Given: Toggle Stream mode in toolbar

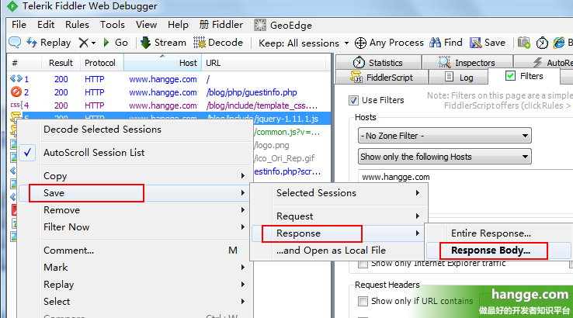Looking at the screenshot, I should pyautogui.click(x=163, y=43).
